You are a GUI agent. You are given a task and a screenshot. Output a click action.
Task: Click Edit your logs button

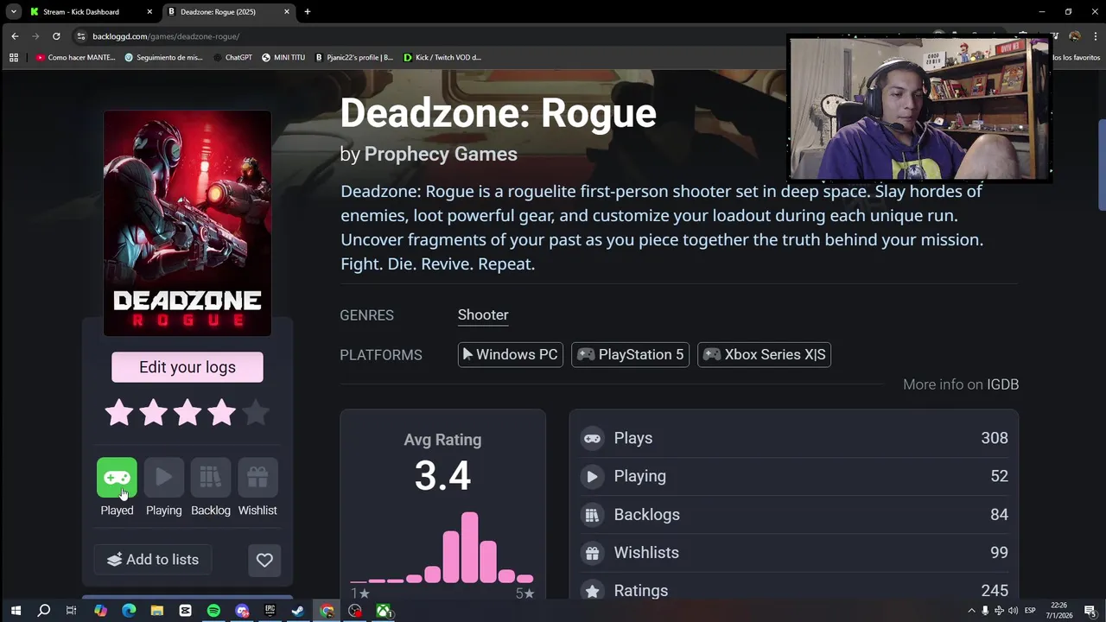pyautogui.click(x=188, y=367)
